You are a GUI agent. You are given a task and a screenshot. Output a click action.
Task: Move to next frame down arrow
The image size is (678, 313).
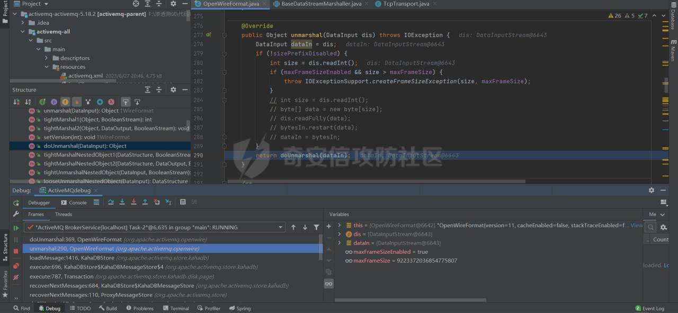pyautogui.click(x=305, y=227)
